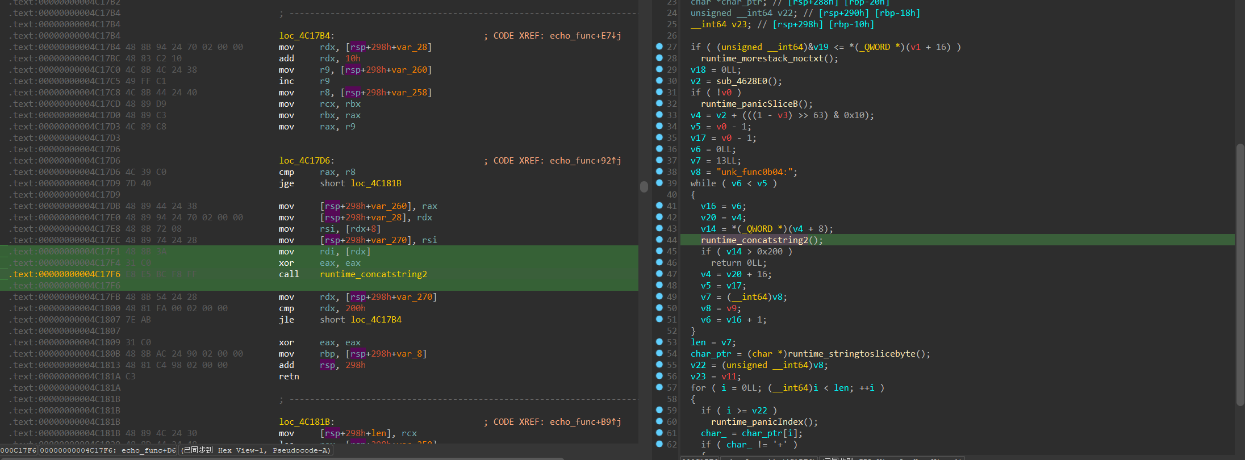Viewport: 1245px width, 460px height.
Task: Click runtime_concatstring2() on pseudocode line 44
Action: (x=762, y=240)
